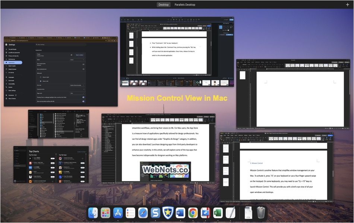Open Finder from the Dock
The image size is (354, 223).
tap(93, 213)
